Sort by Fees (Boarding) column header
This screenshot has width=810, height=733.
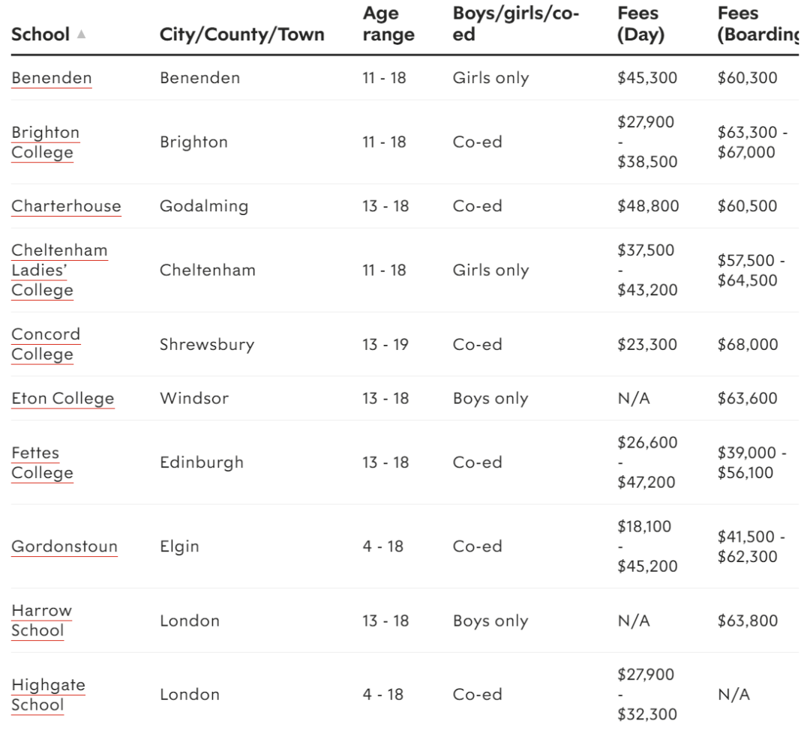point(757,24)
